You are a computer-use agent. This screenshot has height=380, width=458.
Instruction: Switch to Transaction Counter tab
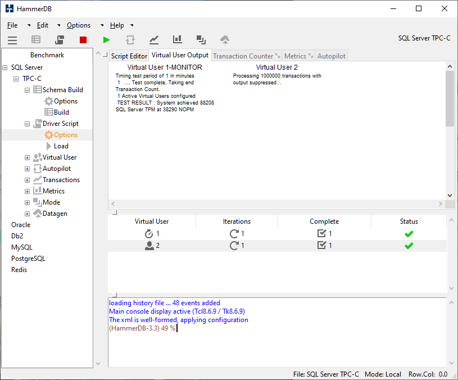click(246, 56)
